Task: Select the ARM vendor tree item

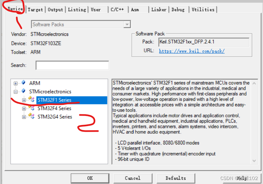Action: (x=35, y=83)
